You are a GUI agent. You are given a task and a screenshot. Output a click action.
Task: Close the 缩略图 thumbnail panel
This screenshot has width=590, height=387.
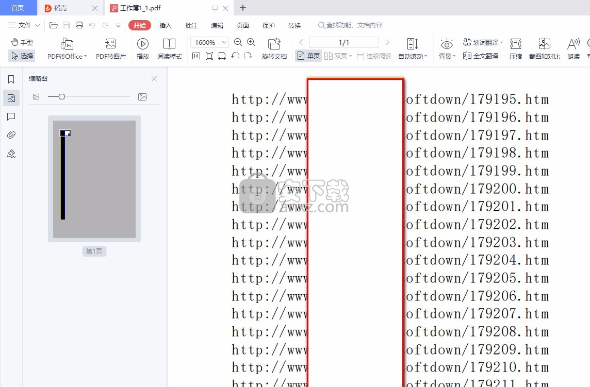point(154,79)
